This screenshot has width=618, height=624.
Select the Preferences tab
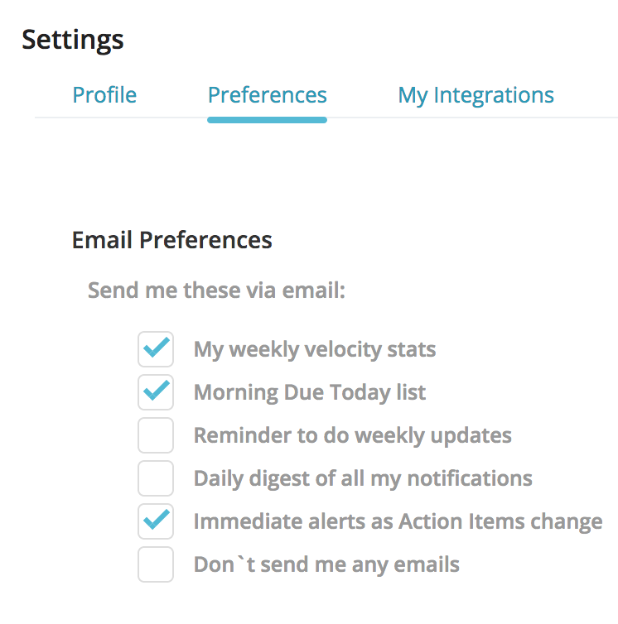coord(267,95)
